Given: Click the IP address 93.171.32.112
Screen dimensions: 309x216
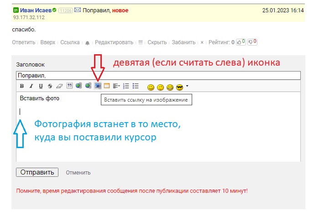Looking at the screenshot, I should click(x=29, y=17).
